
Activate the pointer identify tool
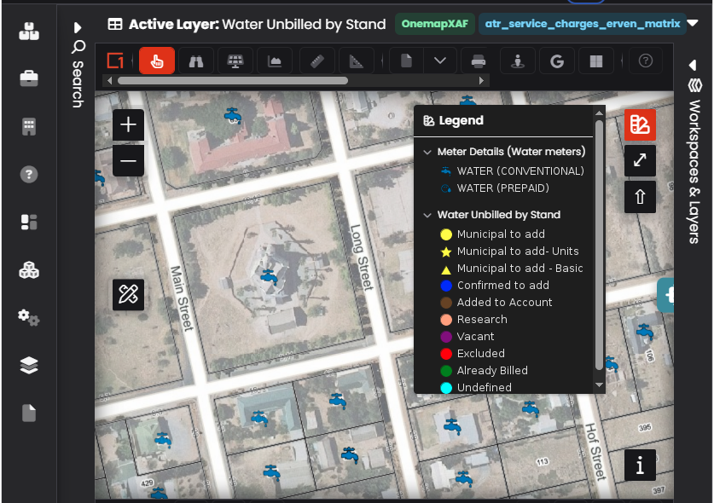(x=157, y=61)
